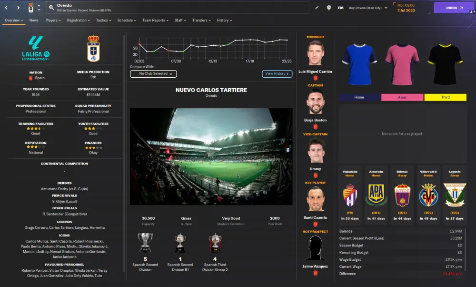The height and width of the screenshot is (287, 476).
Task: Open the Transfers menu
Action: click(201, 20)
